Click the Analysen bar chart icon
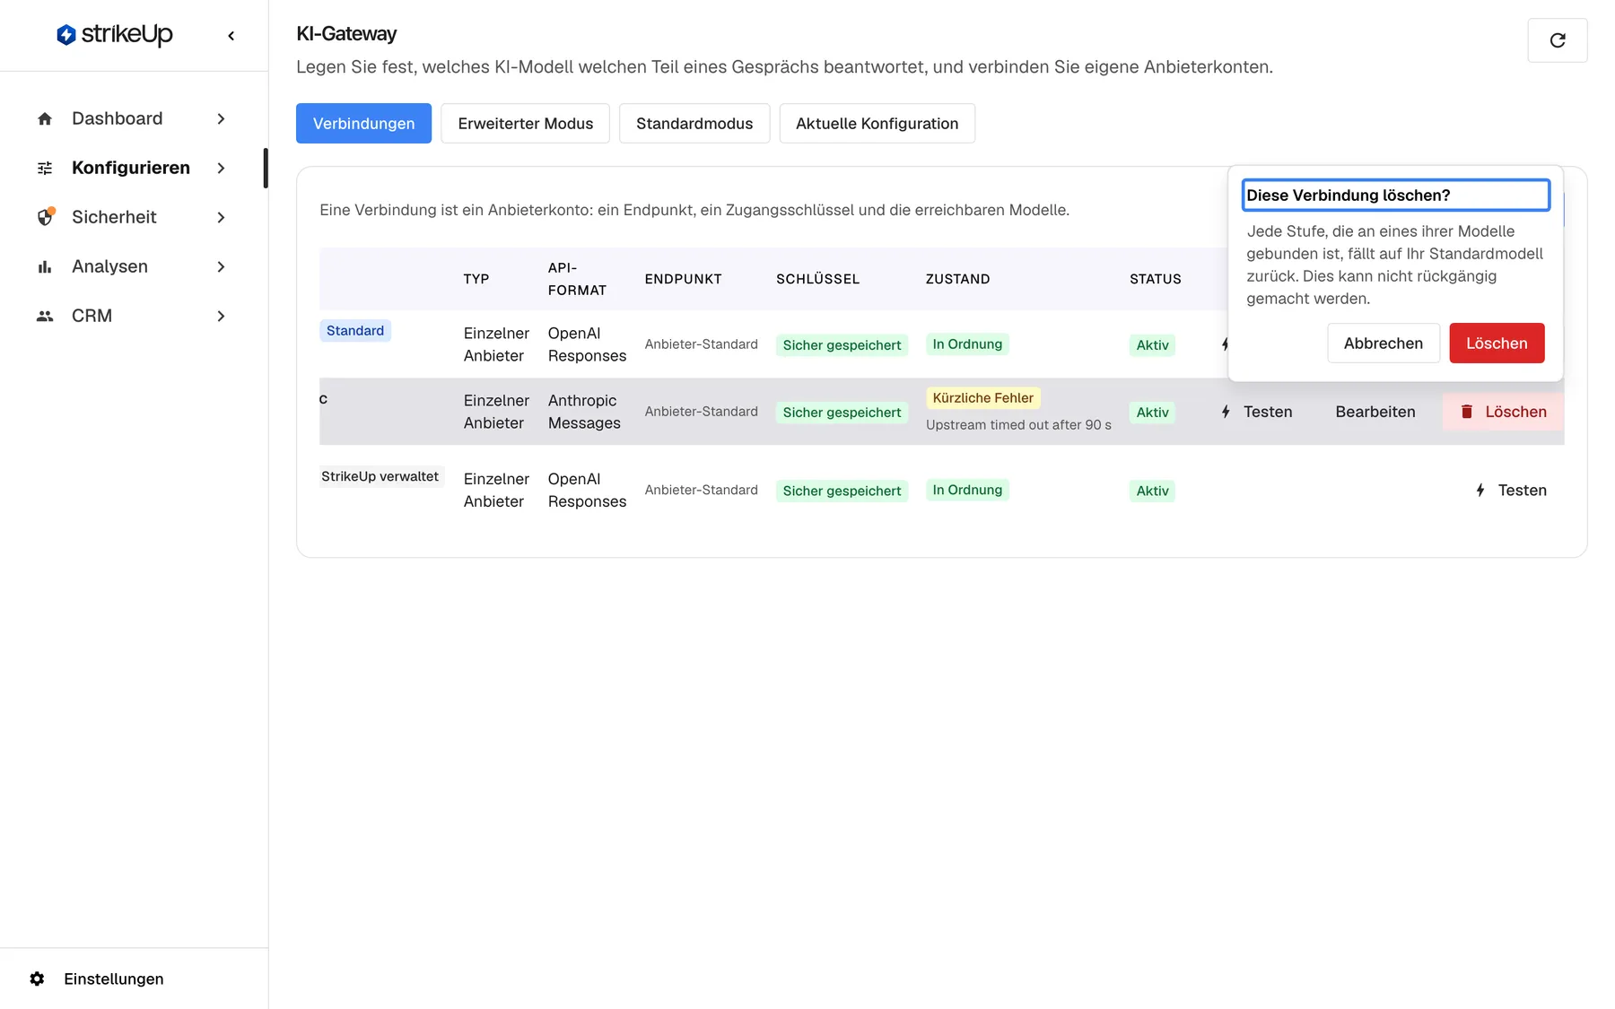 pos(45,266)
